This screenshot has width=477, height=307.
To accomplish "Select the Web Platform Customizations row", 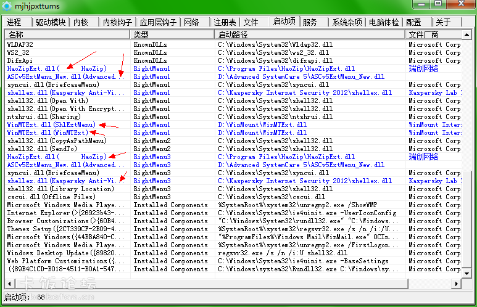I will point(233,261).
